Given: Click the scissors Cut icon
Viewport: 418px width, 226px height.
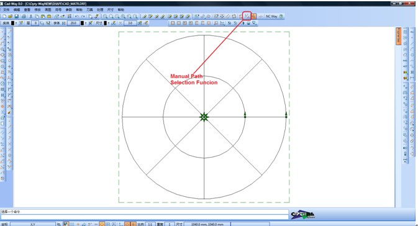Looking at the screenshot, I should [x=31, y=16].
